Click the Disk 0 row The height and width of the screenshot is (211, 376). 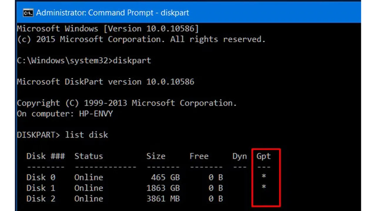41,177
